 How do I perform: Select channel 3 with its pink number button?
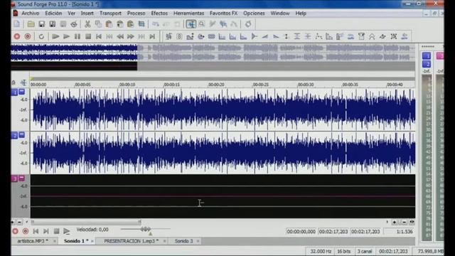14,178
